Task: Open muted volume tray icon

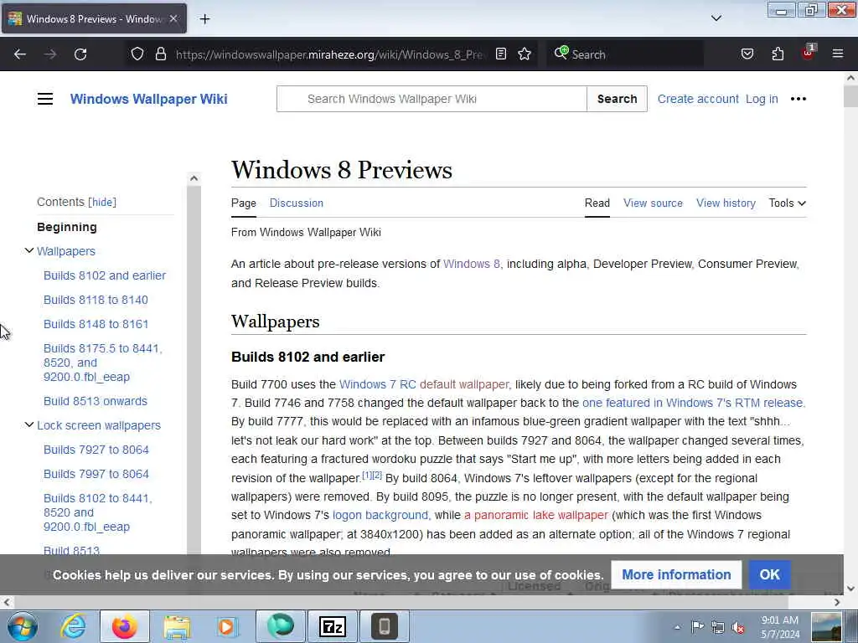Action: tap(737, 627)
